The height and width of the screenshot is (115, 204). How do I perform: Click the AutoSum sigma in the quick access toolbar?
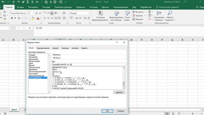(x=28, y=2)
